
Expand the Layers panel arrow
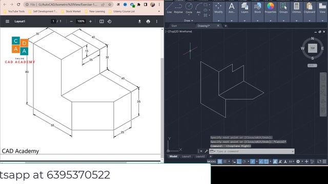point(244,20)
